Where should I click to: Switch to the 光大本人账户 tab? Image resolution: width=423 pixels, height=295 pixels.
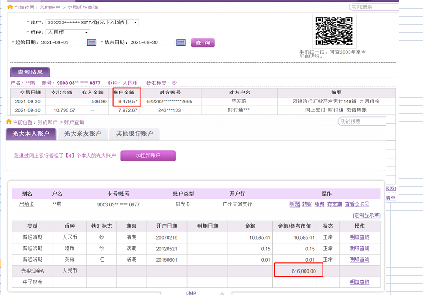pyautogui.click(x=31, y=134)
